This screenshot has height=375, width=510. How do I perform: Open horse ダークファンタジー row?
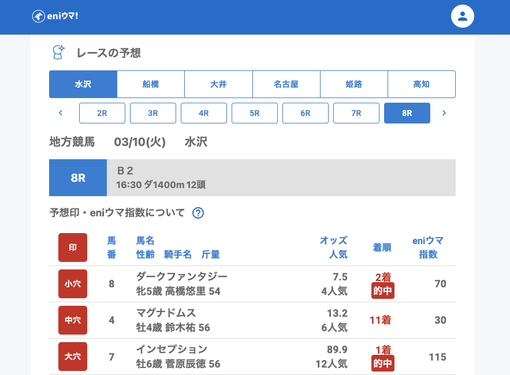tap(182, 276)
